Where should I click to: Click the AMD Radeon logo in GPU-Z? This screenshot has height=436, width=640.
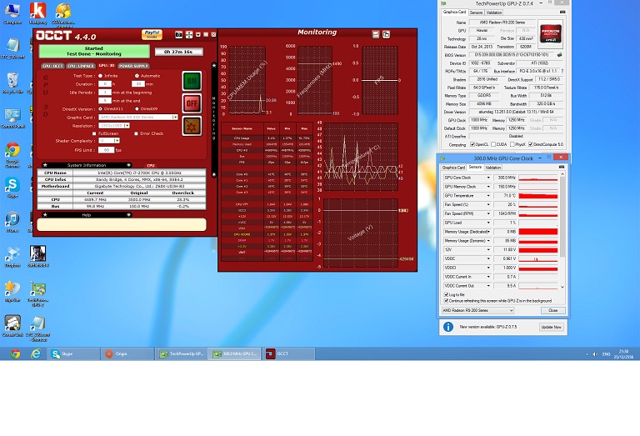click(551, 34)
